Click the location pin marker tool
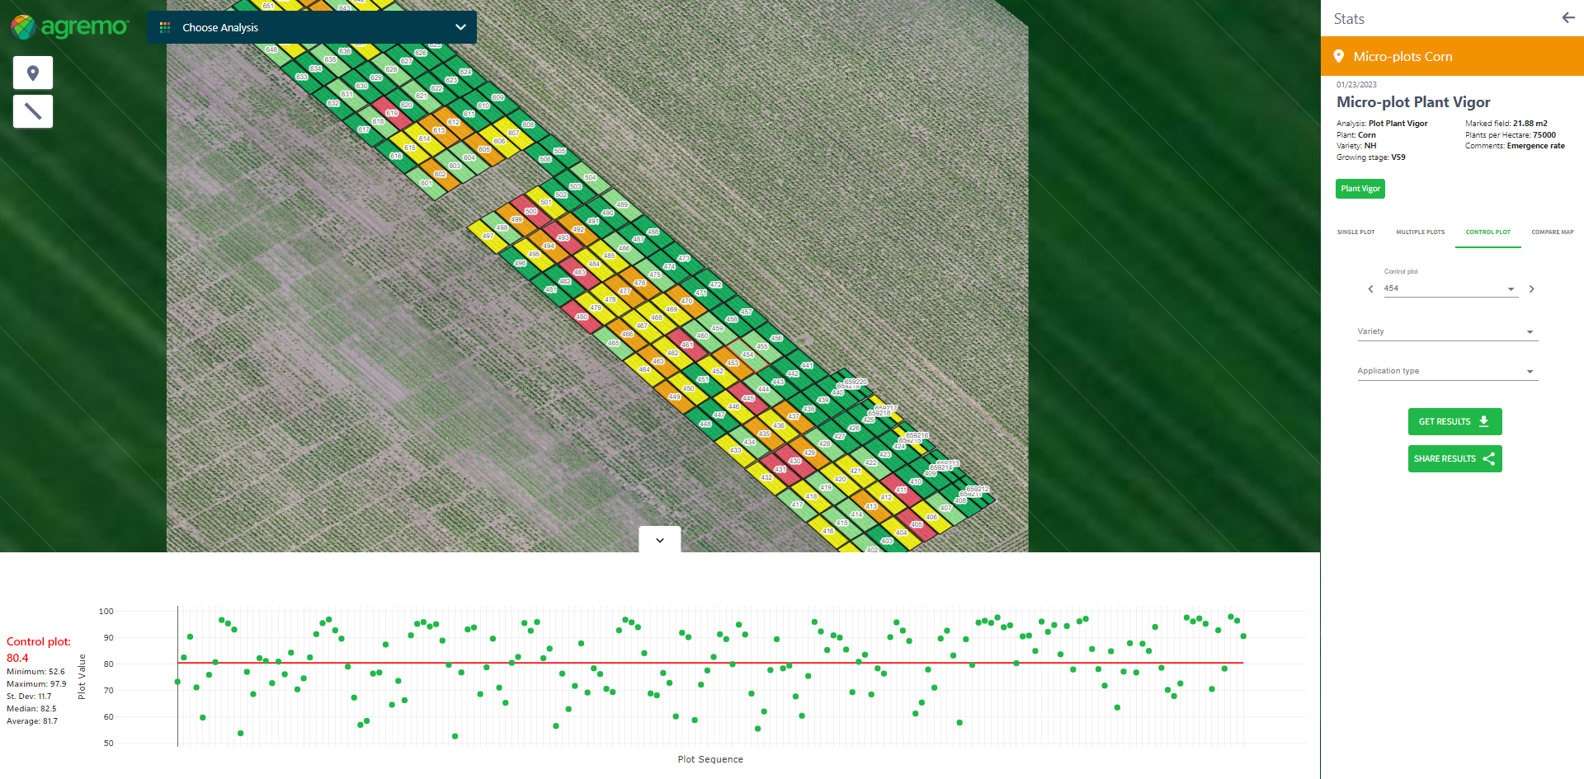 pyautogui.click(x=33, y=73)
